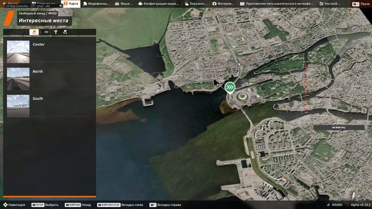Open the Карта tab
372x209 pixels.
[71, 3]
